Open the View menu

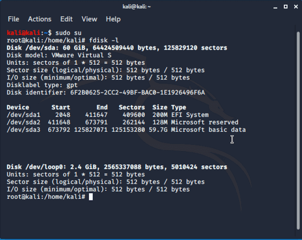[x=89, y=19]
